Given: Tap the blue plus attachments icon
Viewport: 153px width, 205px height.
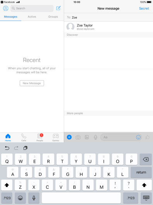Looking at the screenshot, I should 69,137.
